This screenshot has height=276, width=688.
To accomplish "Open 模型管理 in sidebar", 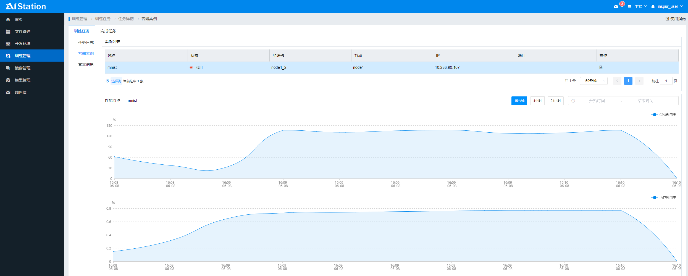I will coord(22,80).
